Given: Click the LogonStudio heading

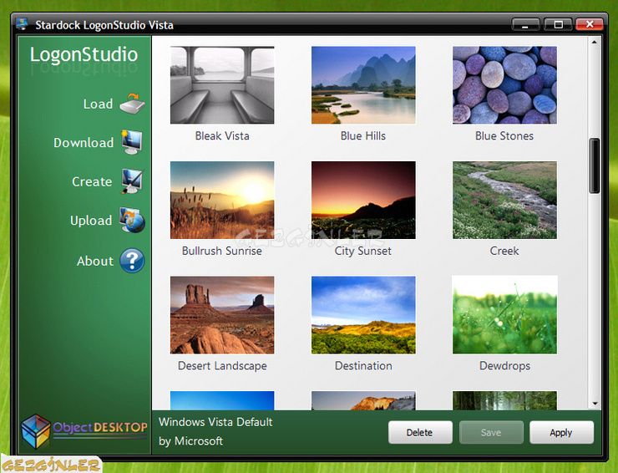Looking at the screenshot, I should pos(84,54).
